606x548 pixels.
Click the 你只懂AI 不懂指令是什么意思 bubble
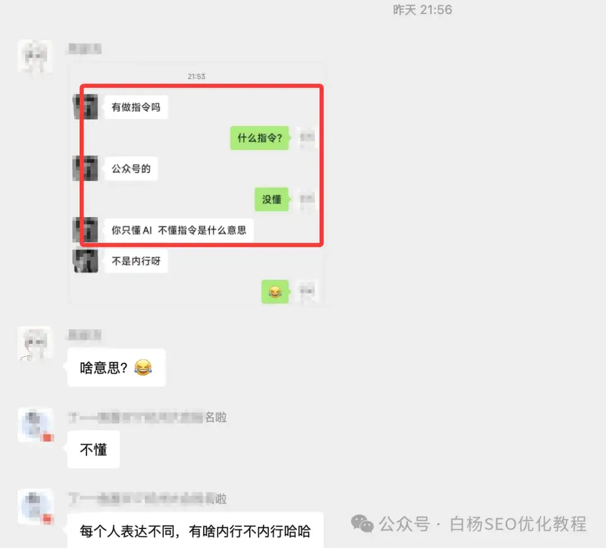(x=179, y=230)
